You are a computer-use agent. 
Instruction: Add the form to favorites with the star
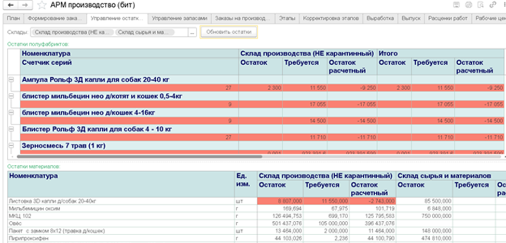pos(42,5)
